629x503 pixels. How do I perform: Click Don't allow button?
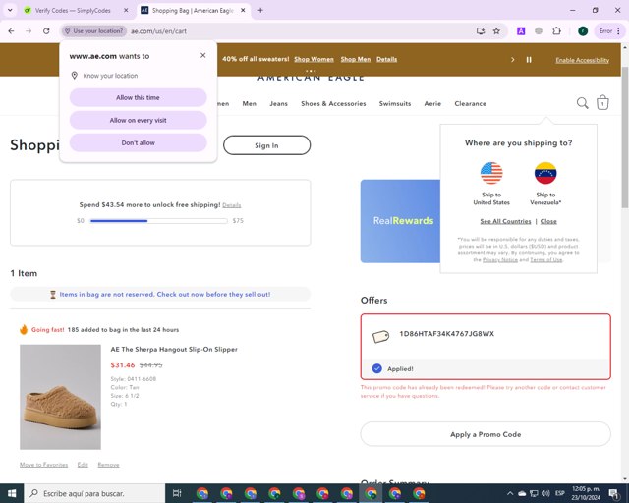point(138,142)
